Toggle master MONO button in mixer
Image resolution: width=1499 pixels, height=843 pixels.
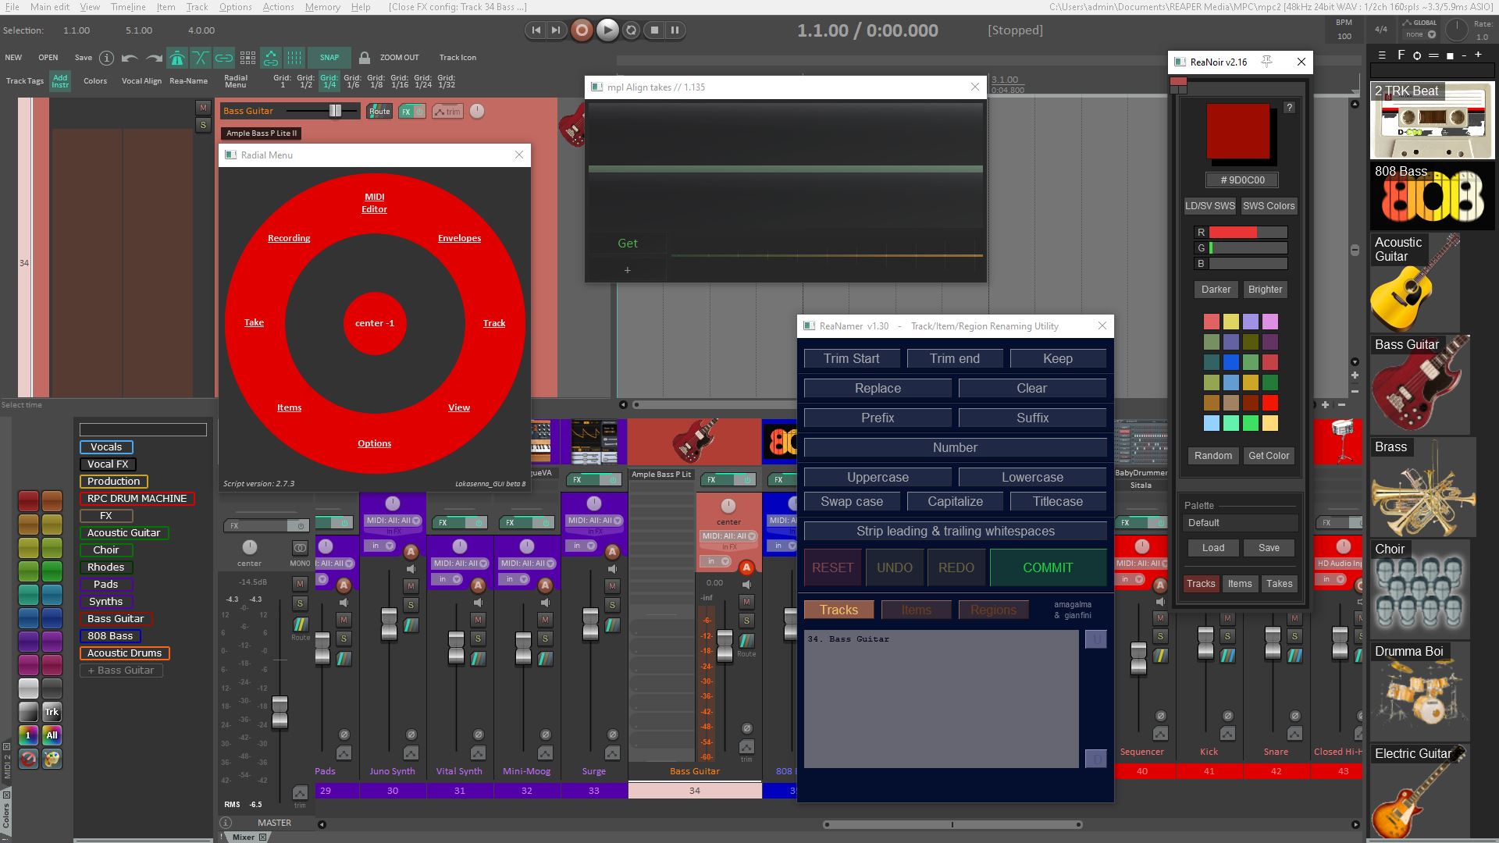click(300, 548)
